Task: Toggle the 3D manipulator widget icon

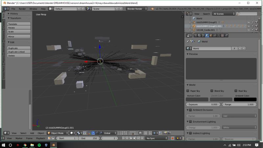Action: (x=89, y=133)
